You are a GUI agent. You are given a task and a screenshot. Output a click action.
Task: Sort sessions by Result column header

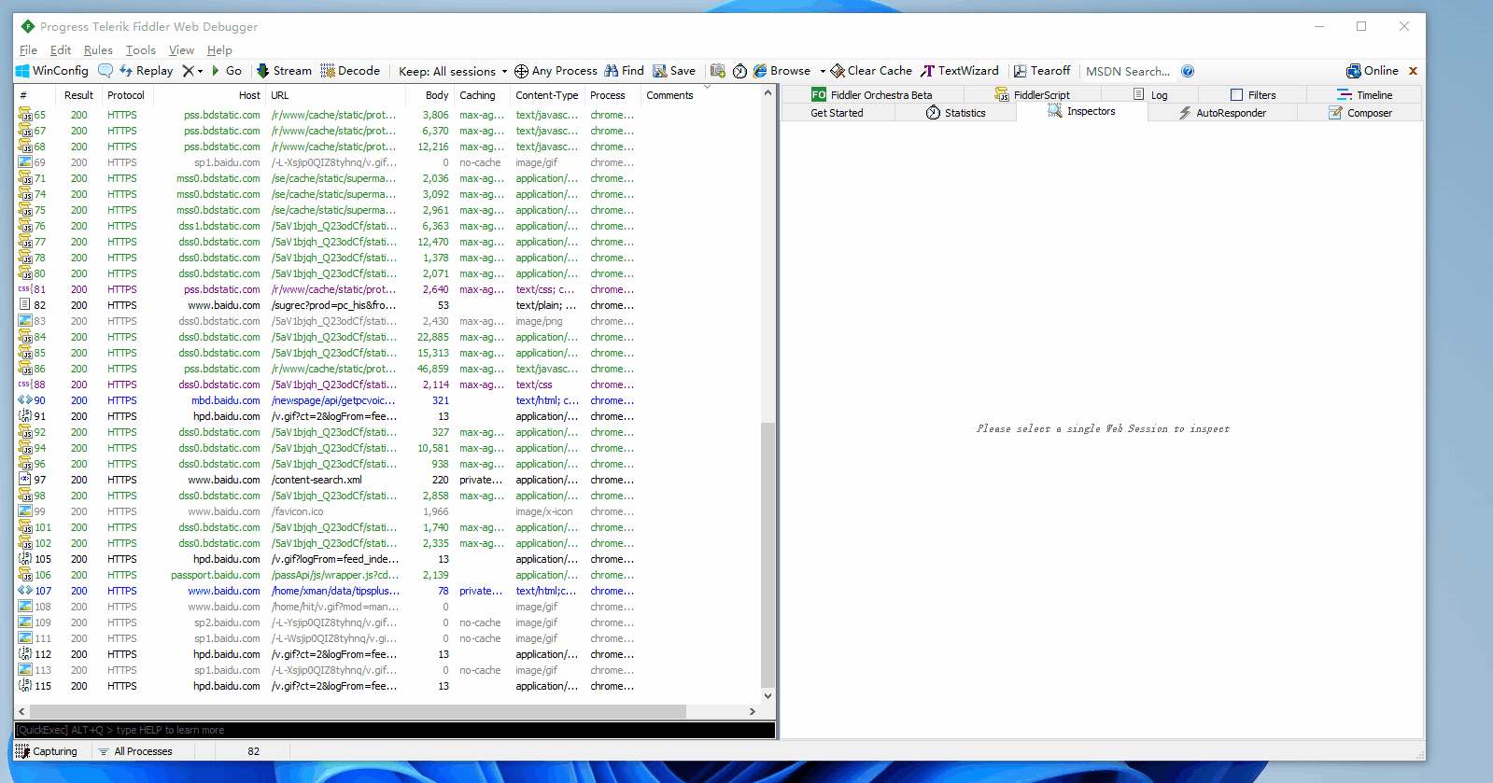pos(78,95)
